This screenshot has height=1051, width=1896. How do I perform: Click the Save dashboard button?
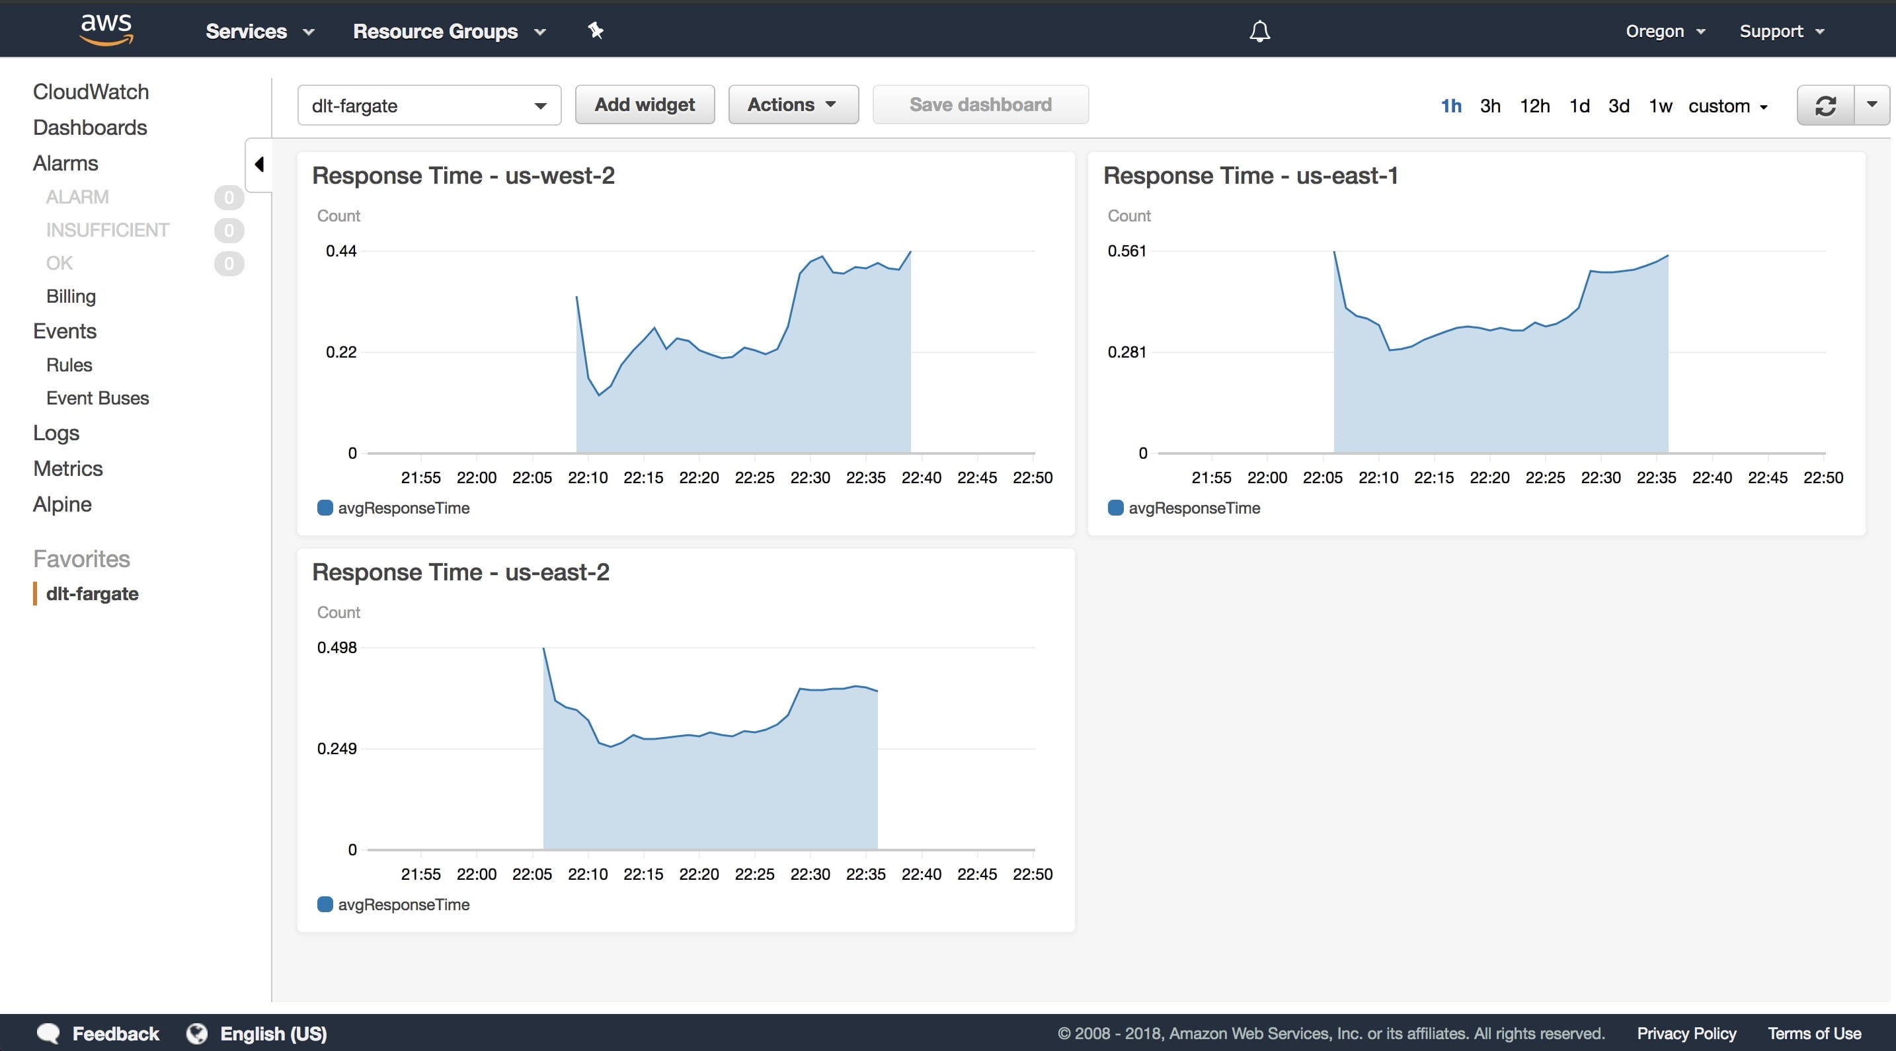pos(980,105)
